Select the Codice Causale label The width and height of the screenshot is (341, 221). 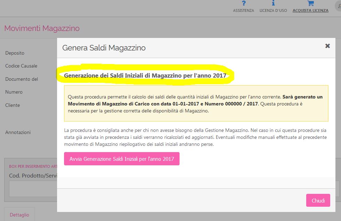pyautogui.click(x=21, y=66)
